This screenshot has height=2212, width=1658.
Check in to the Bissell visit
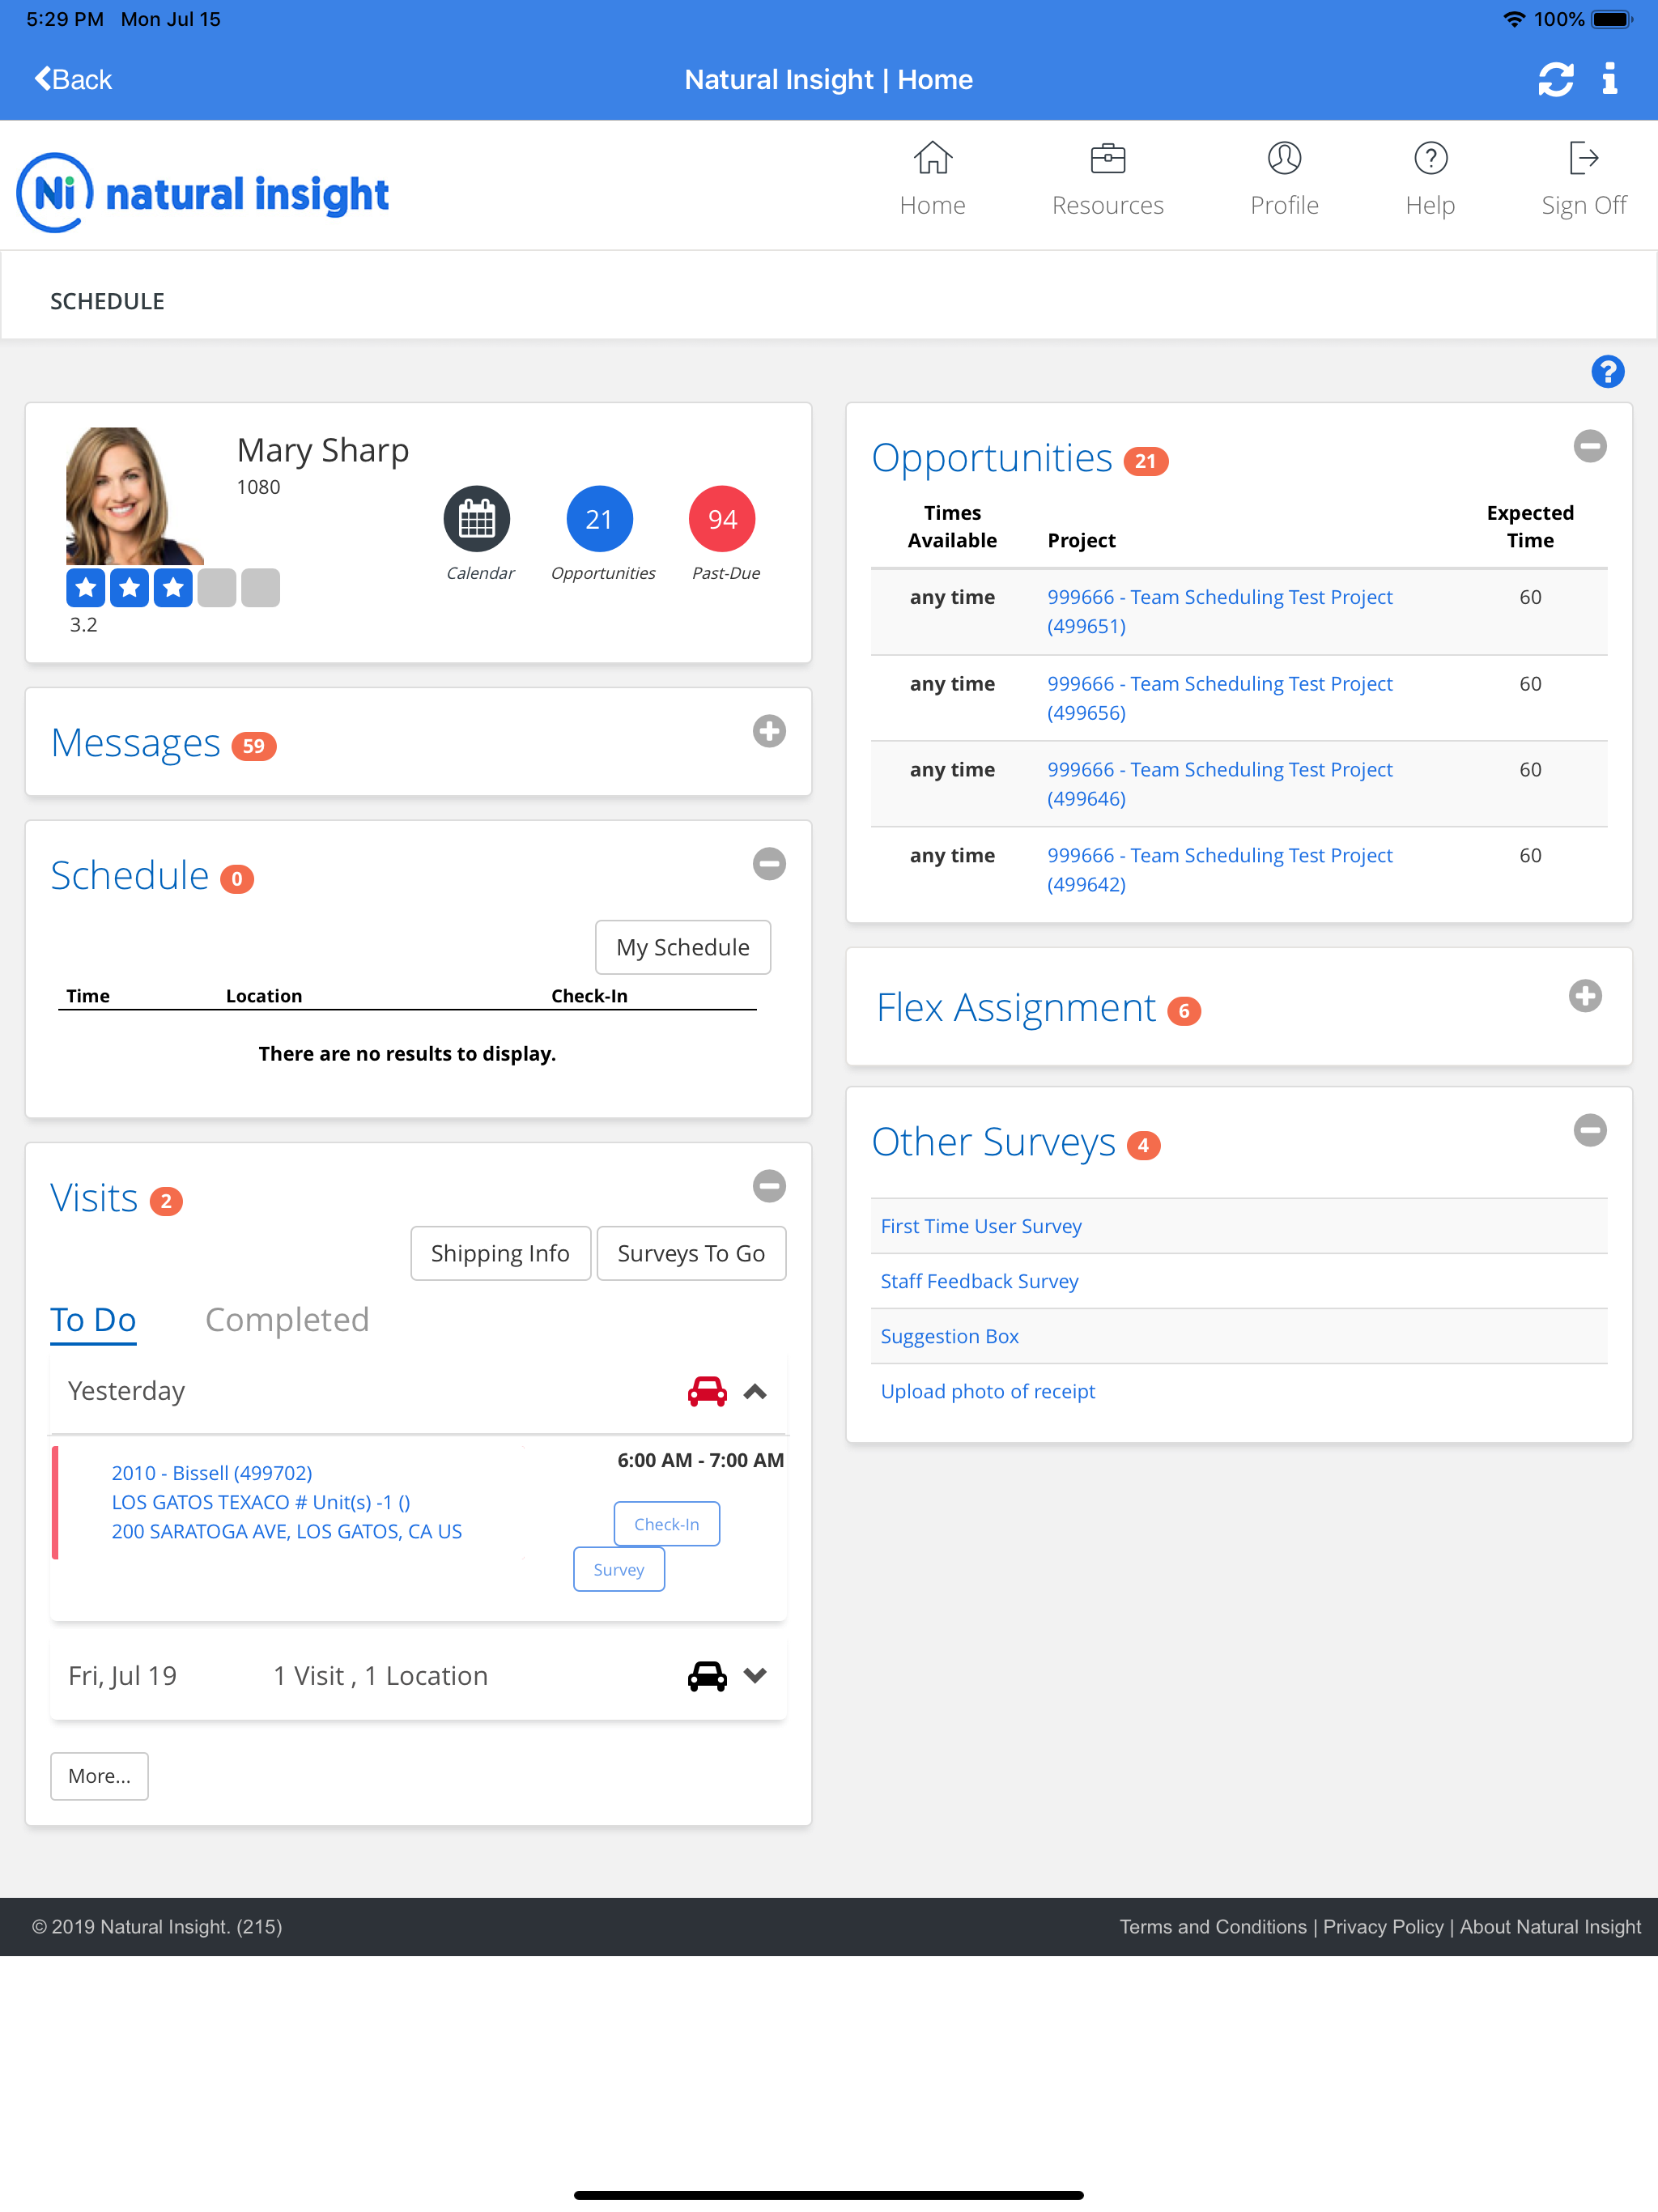(x=667, y=1524)
